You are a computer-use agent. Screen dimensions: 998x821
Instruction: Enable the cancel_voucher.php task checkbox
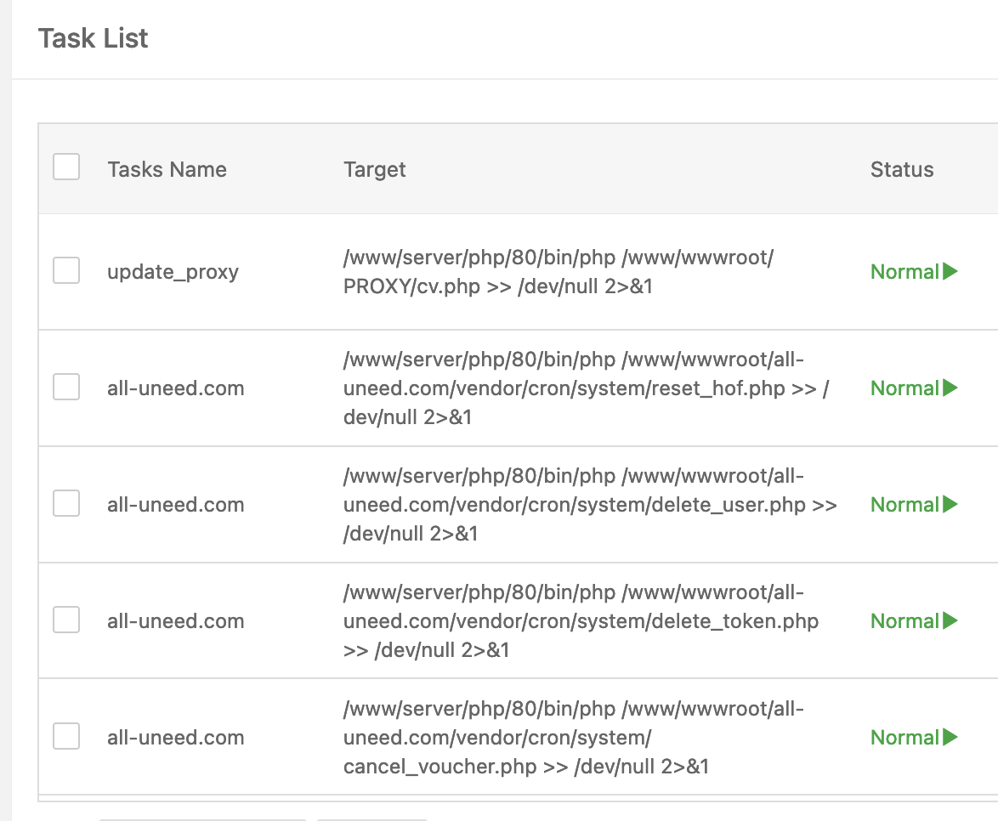(66, 737)
